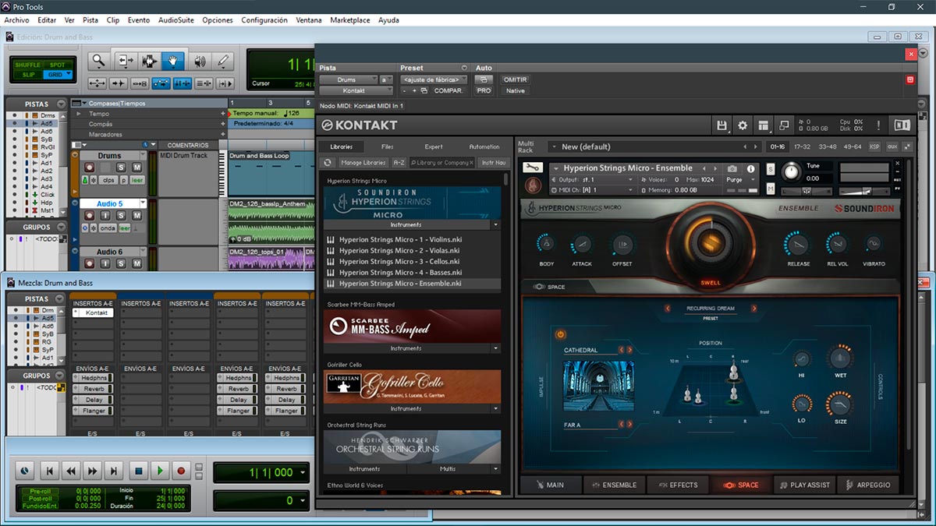Record-enable the Audio 5 track
Screen dimensions: 936x526
click(89, 215)
